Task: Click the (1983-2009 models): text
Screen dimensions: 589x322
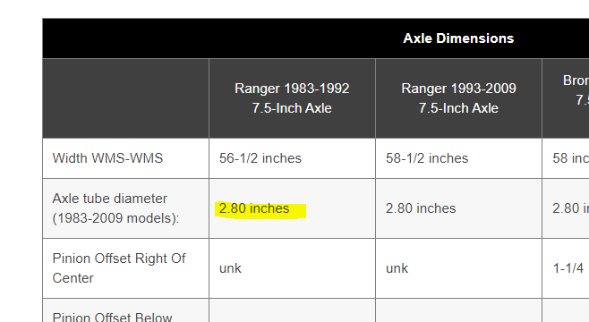Action: click(115, 218)
